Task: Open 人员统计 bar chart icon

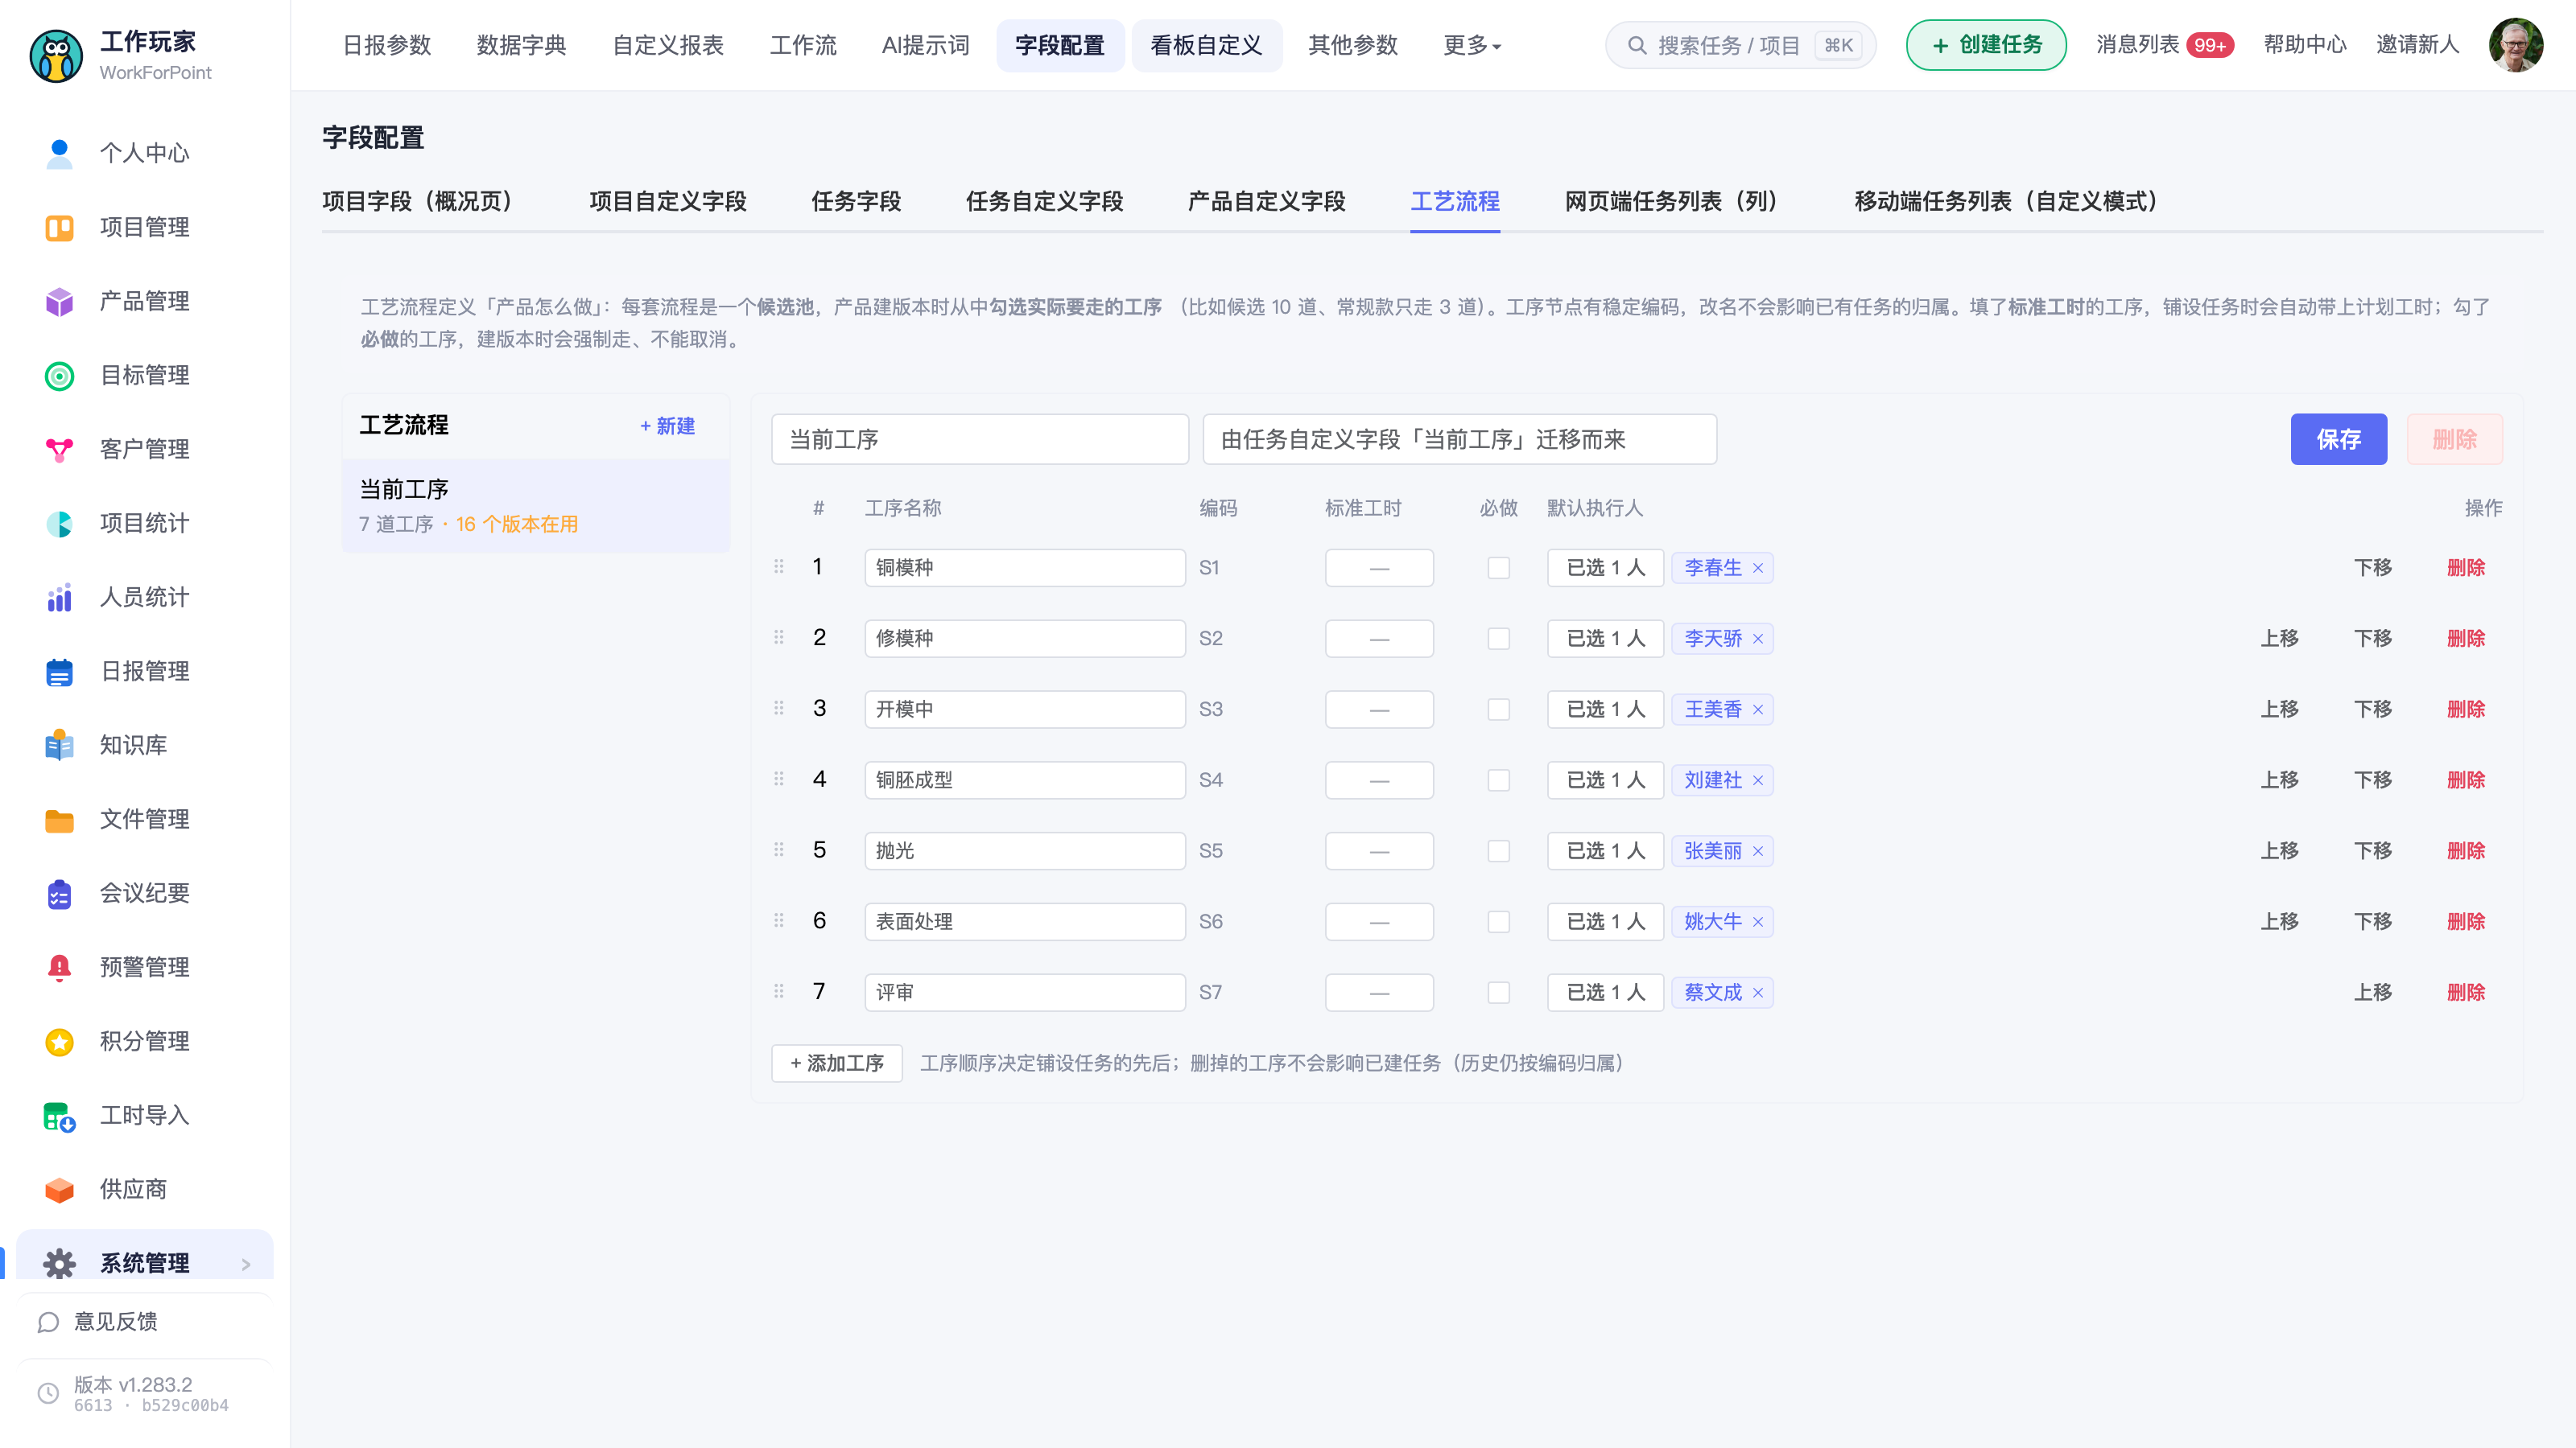Action: (59, 598)
